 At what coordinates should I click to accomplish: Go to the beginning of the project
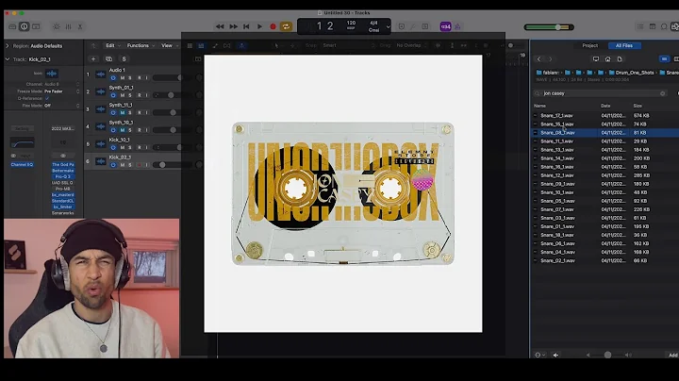coord(246,26)
